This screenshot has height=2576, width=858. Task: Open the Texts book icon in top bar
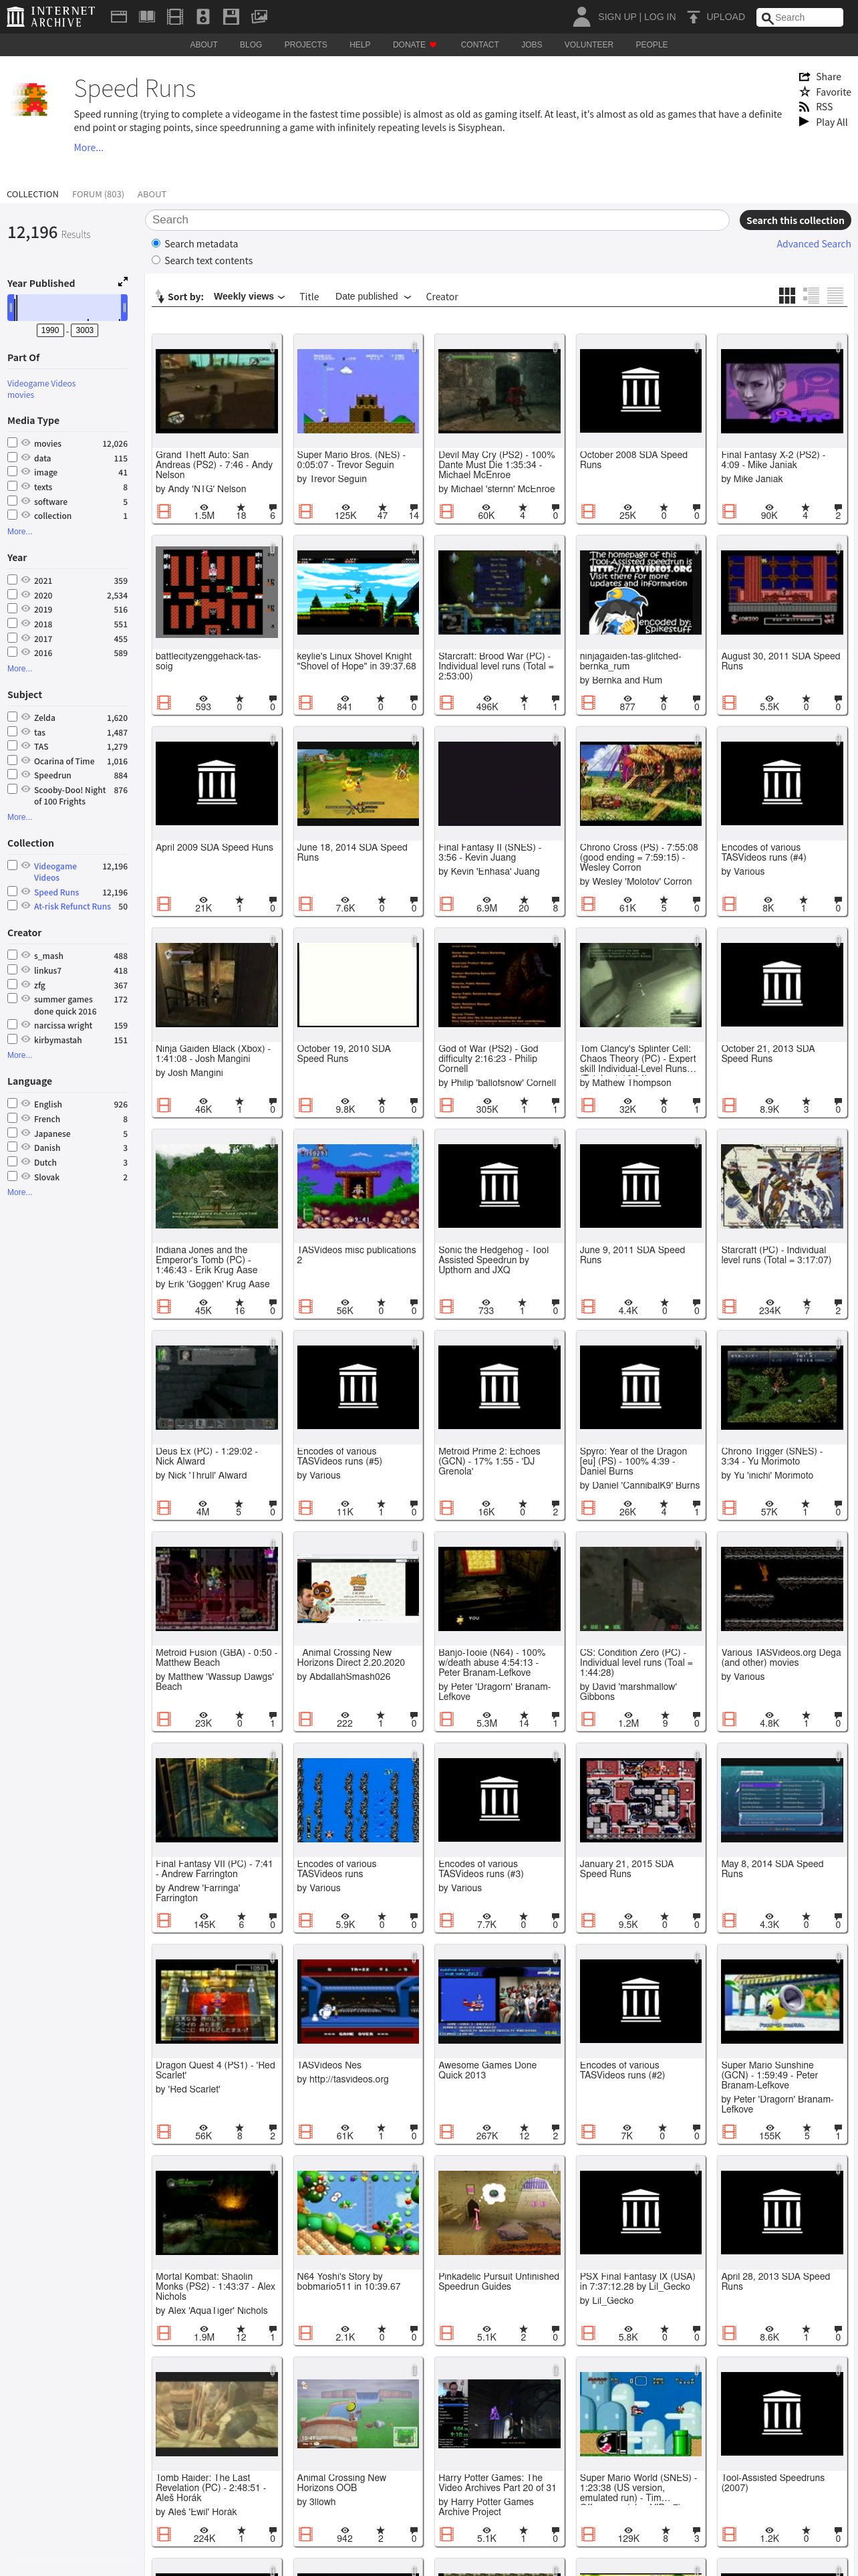[x=147, y=17]
